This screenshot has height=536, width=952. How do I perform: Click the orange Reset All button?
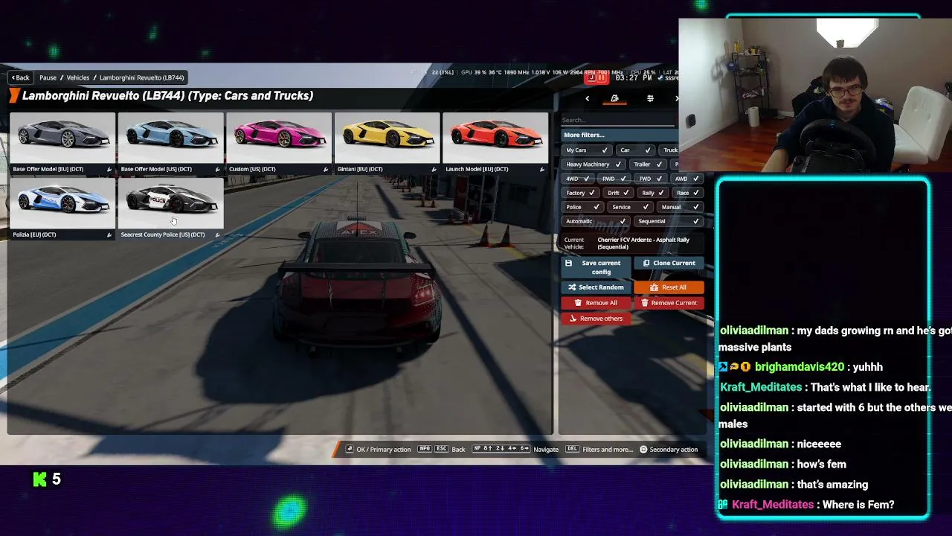(669, 287)
